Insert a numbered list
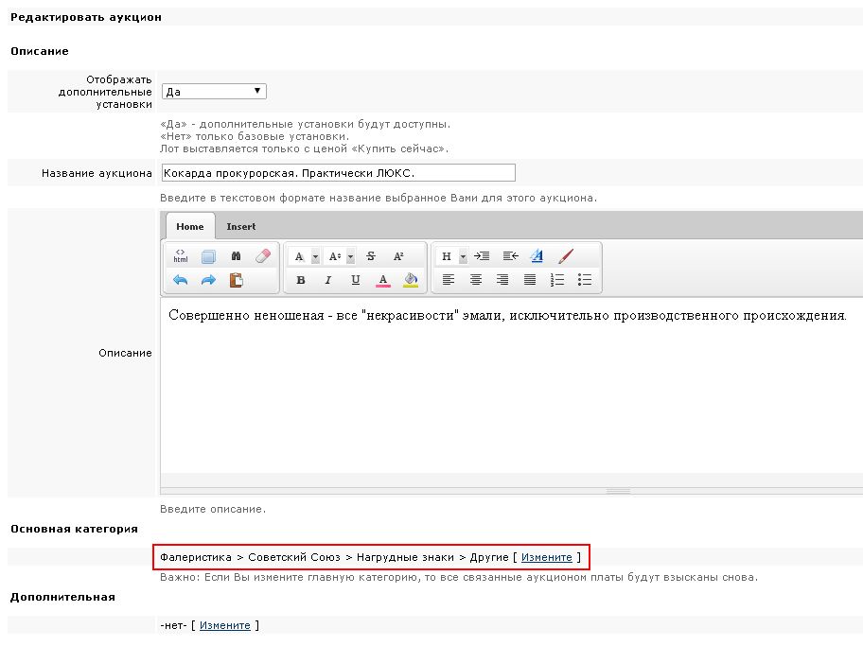 557,280
